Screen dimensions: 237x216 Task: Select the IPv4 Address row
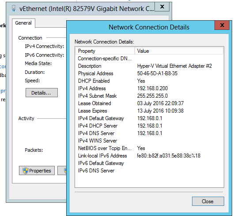(x=149, y=88)
